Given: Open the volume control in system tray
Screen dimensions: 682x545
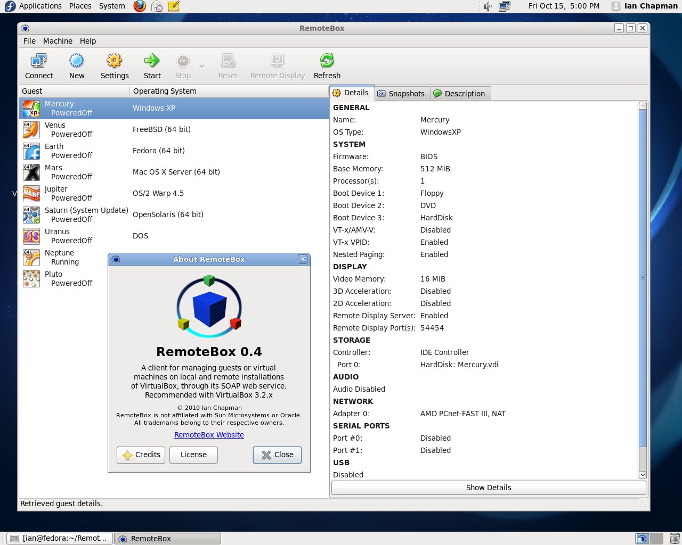Looking at the screenshot, I should (487, 6).
